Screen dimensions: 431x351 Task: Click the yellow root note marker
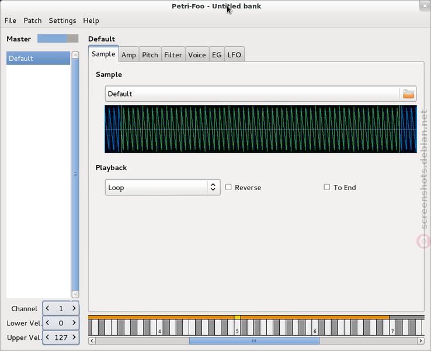point(237,318)
